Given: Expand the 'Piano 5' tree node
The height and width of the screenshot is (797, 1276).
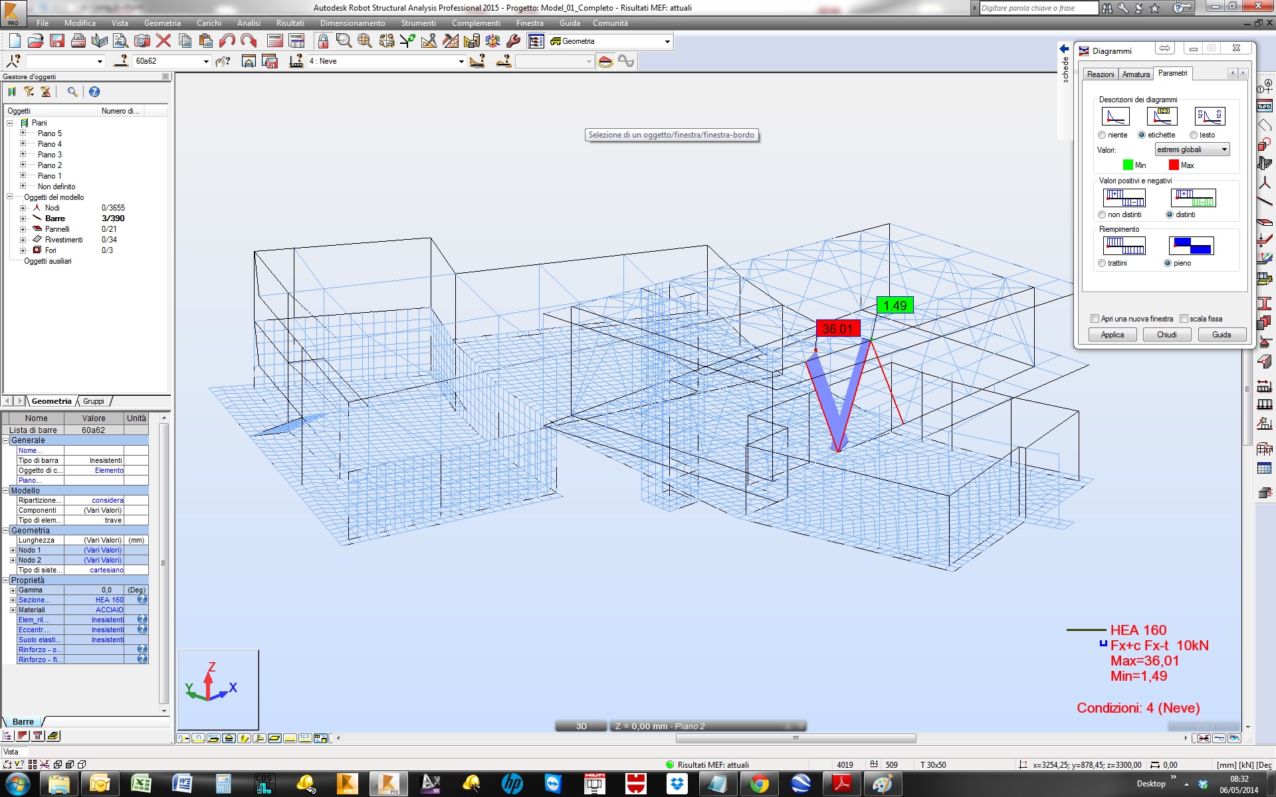Looking at the screenshot, I should pyautogui.click(x=23, y=133).
